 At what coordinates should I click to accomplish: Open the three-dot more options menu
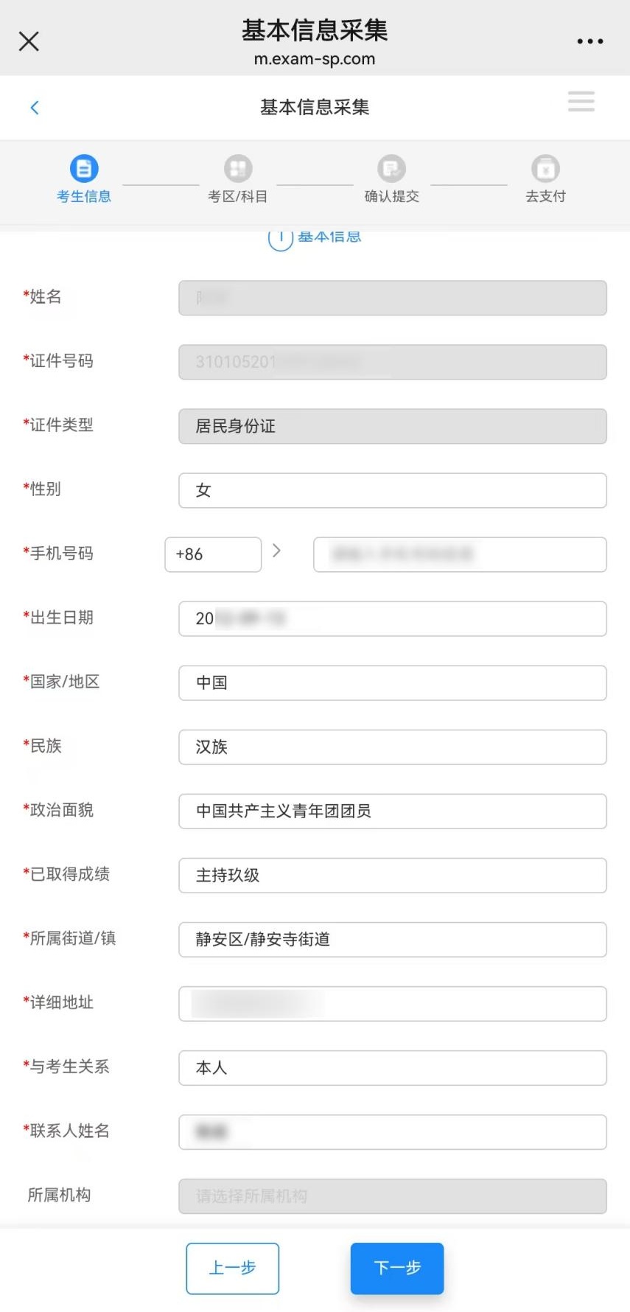pos(590,41)
